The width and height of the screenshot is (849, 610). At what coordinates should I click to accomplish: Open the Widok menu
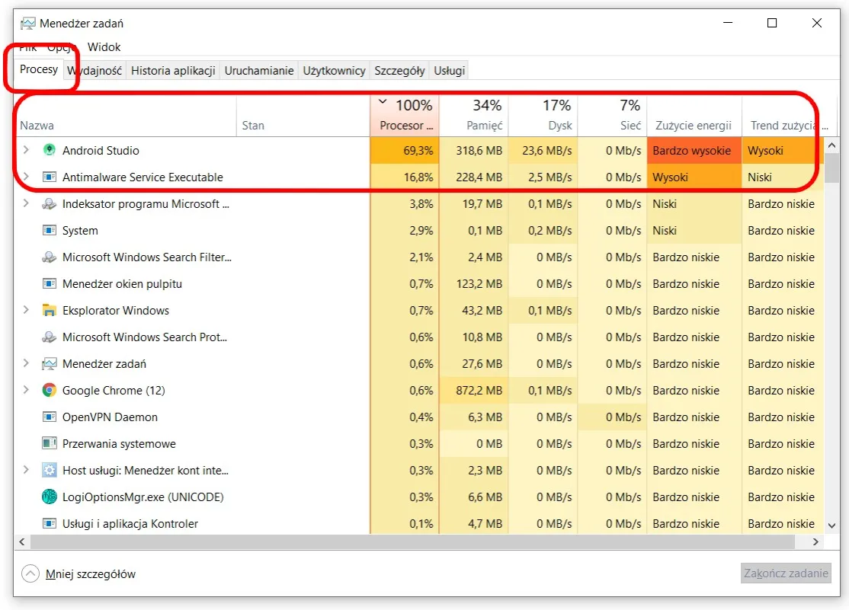(x=104, y=46)
